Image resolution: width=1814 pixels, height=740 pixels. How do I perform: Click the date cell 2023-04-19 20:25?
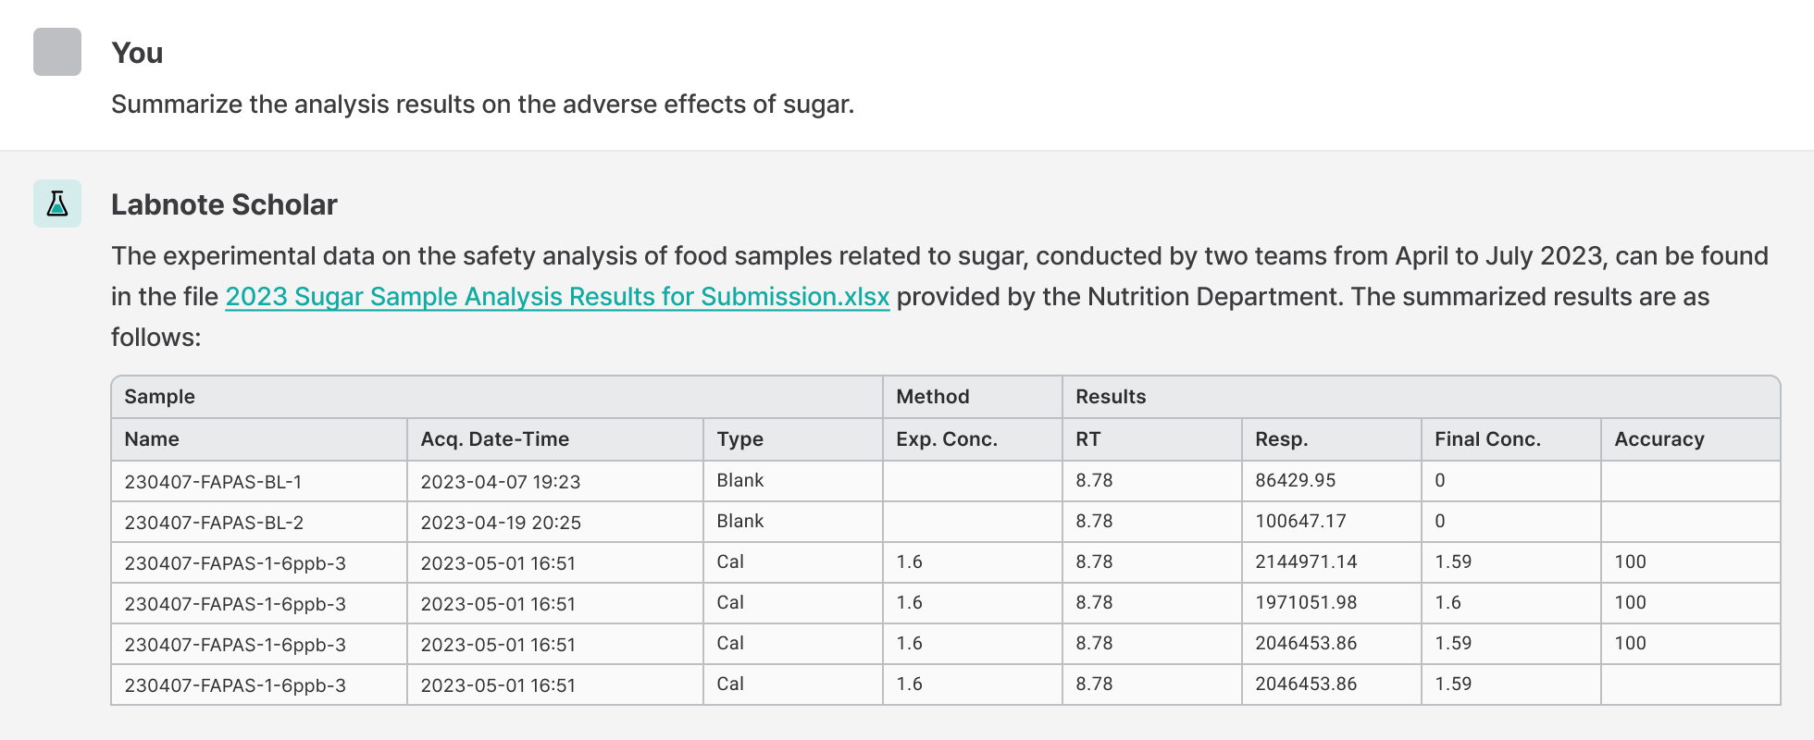point(501,523)
